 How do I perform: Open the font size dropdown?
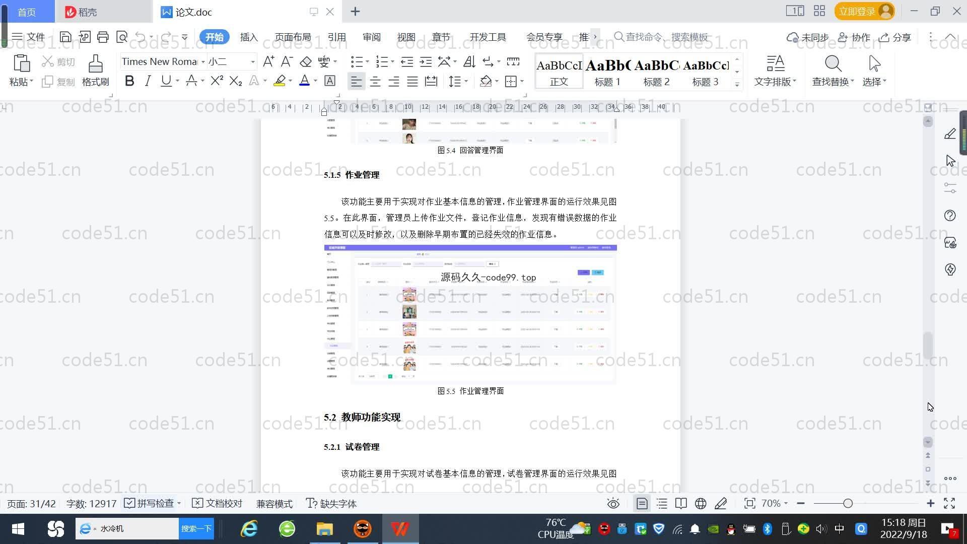click(253, 62)
